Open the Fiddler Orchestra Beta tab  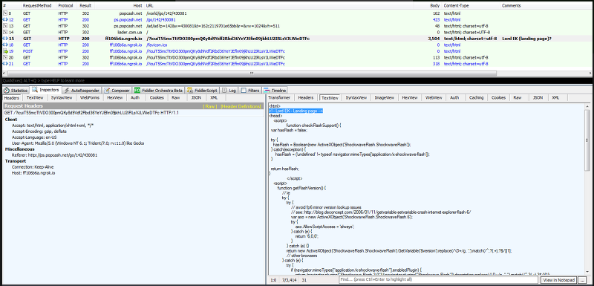pos(158,91)
